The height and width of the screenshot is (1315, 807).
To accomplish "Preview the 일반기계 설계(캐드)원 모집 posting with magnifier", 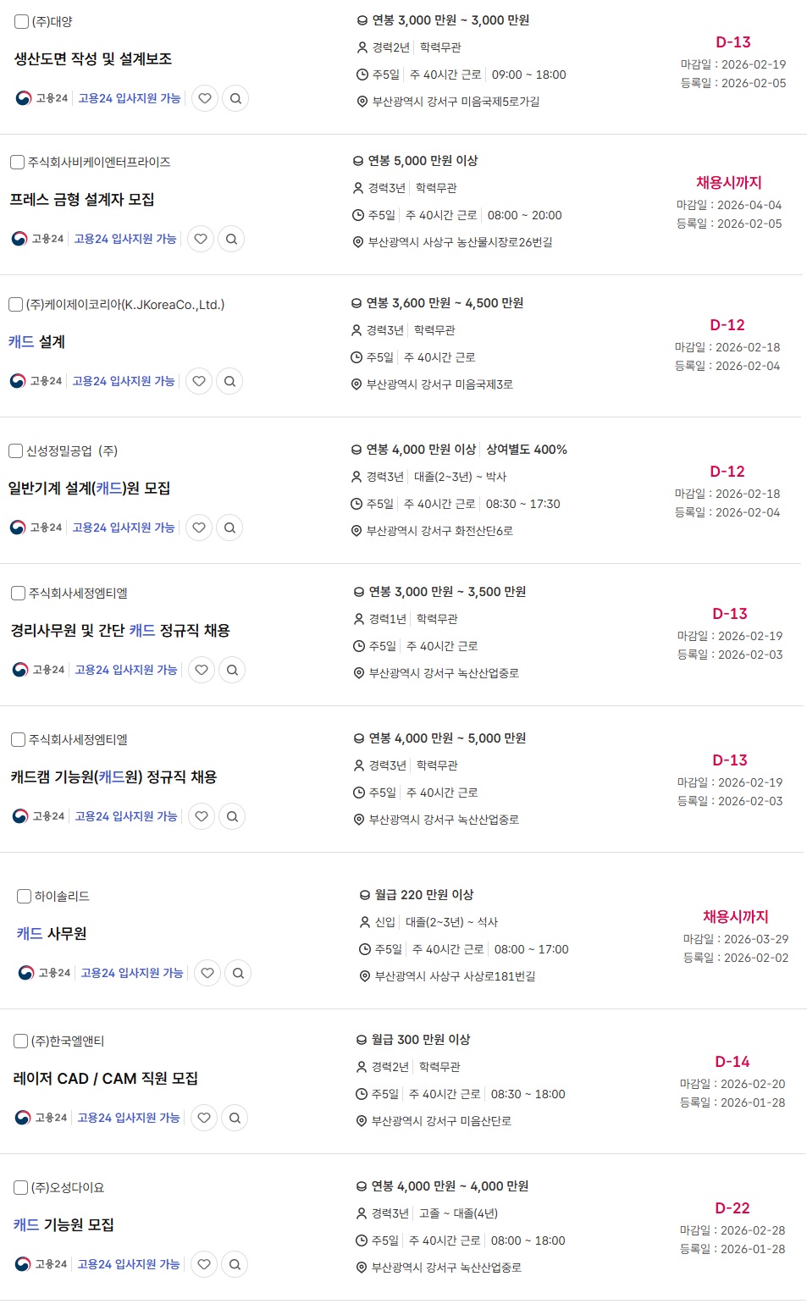I will [229, 528].
